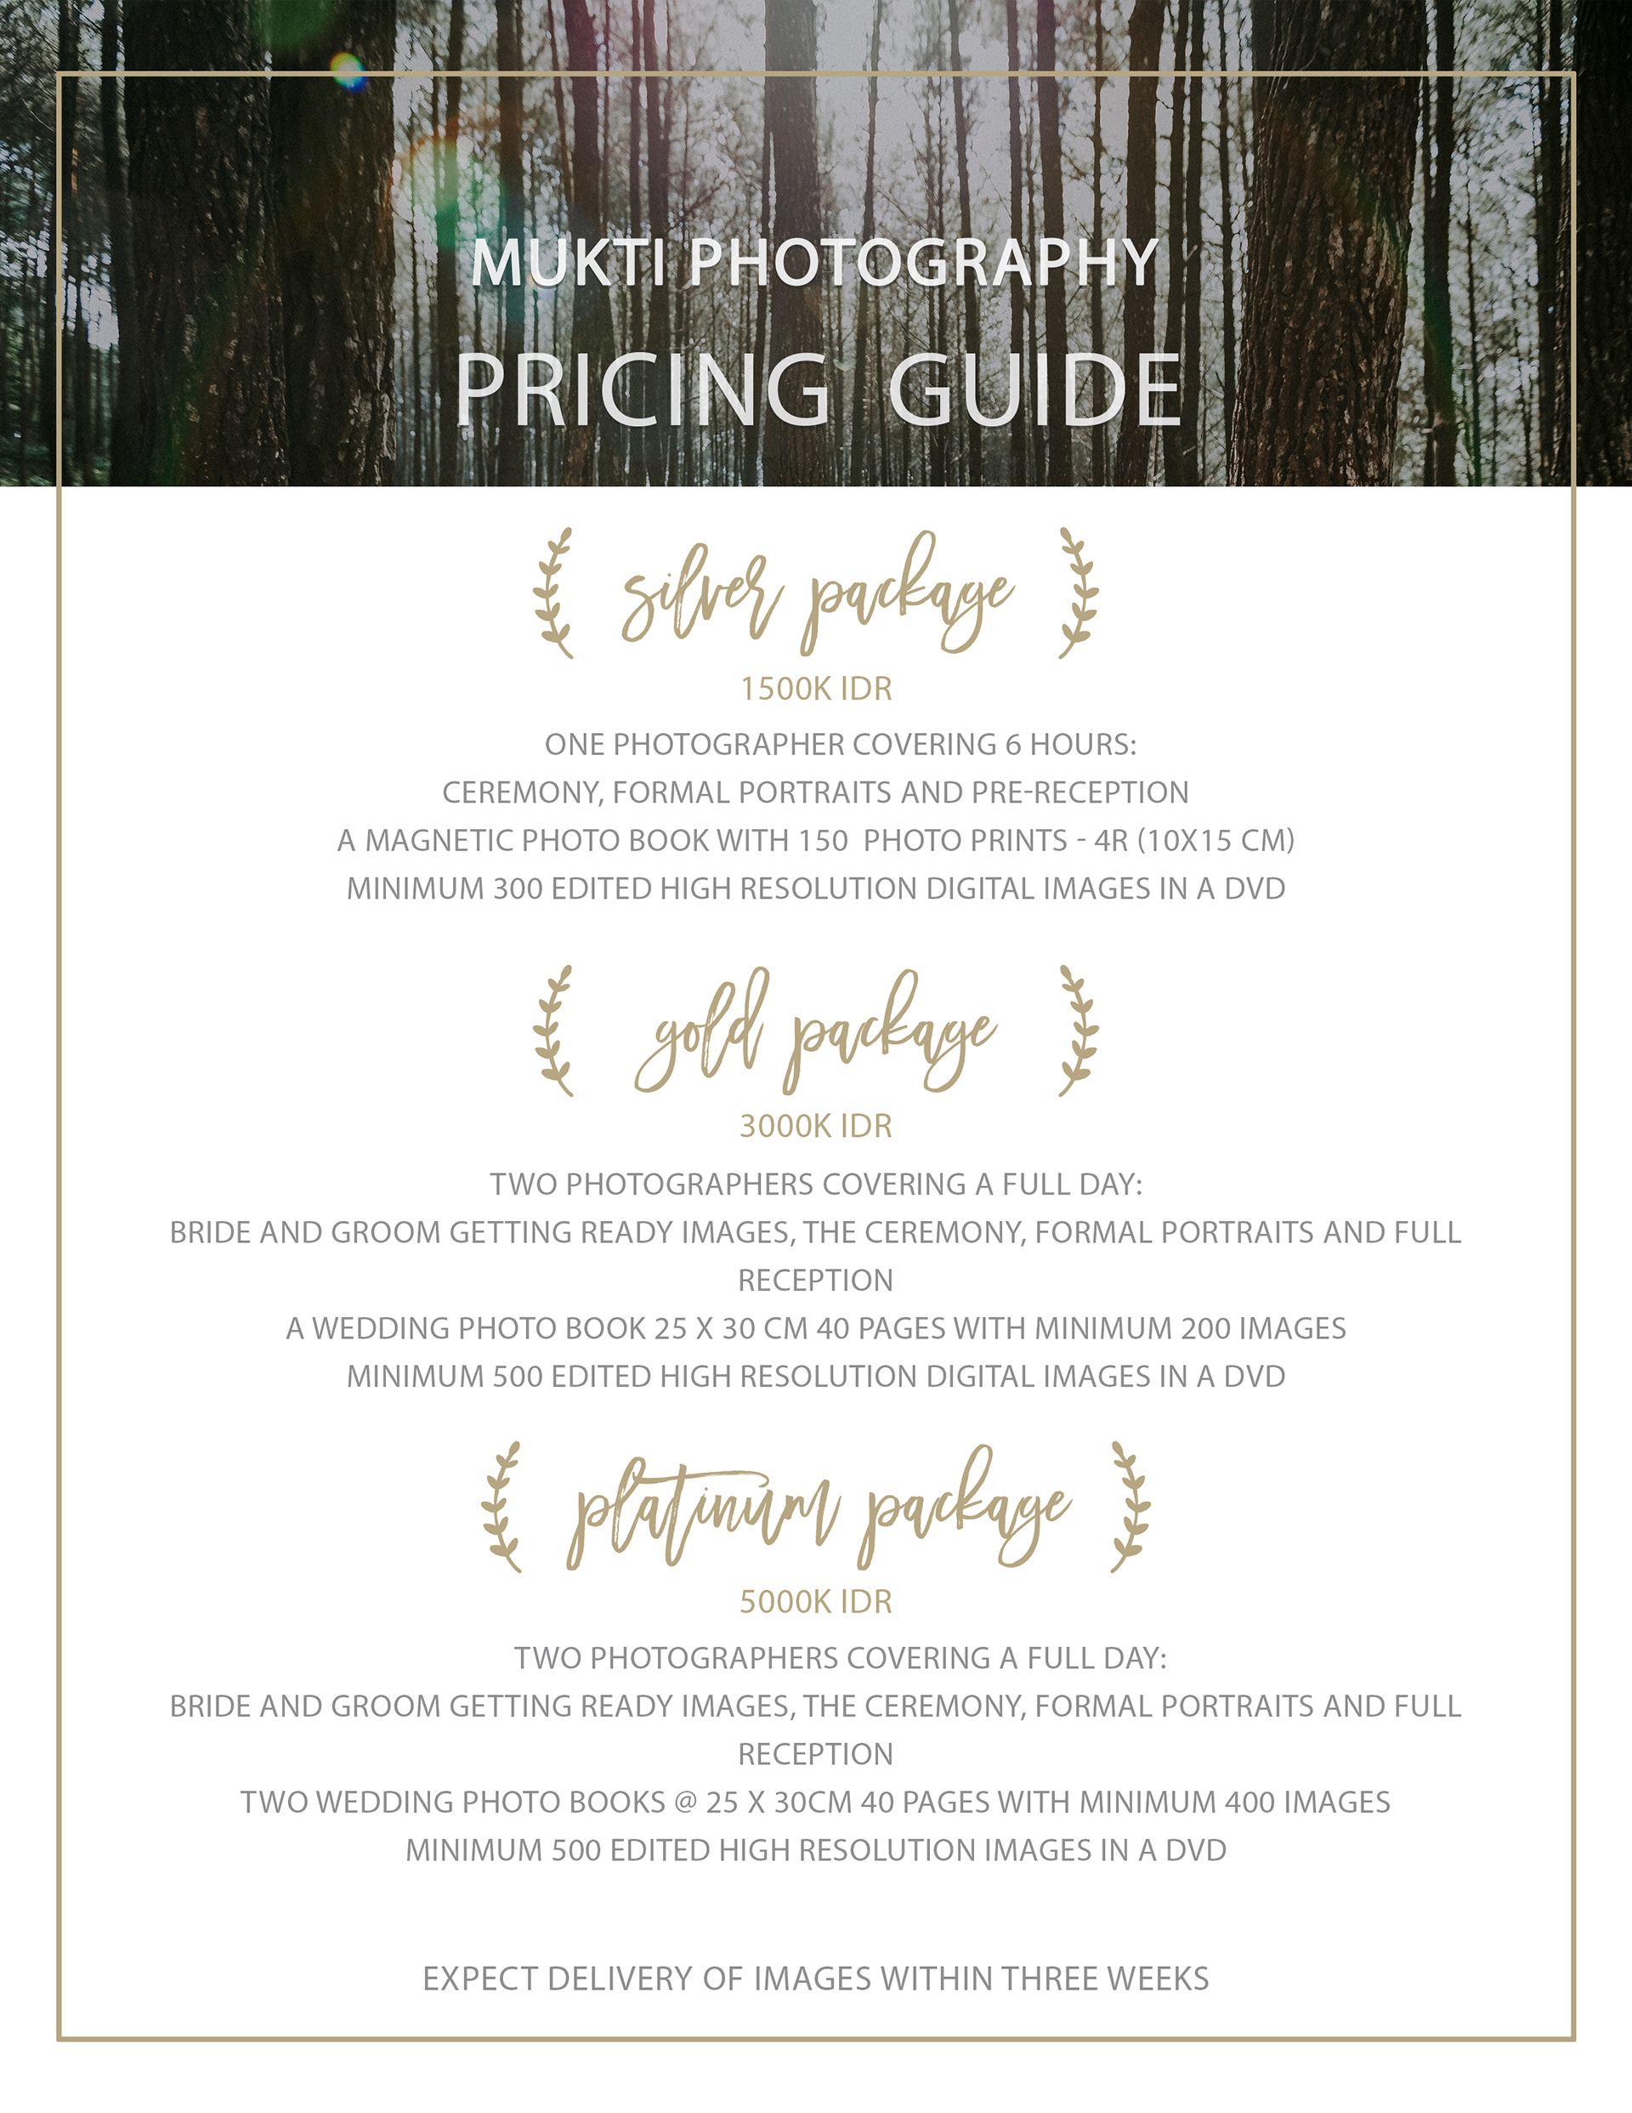The width and height of the screenshot is (1632, 2113).
Task: Click the rainbow lens flare in forest photo
Action: (348, 71)
